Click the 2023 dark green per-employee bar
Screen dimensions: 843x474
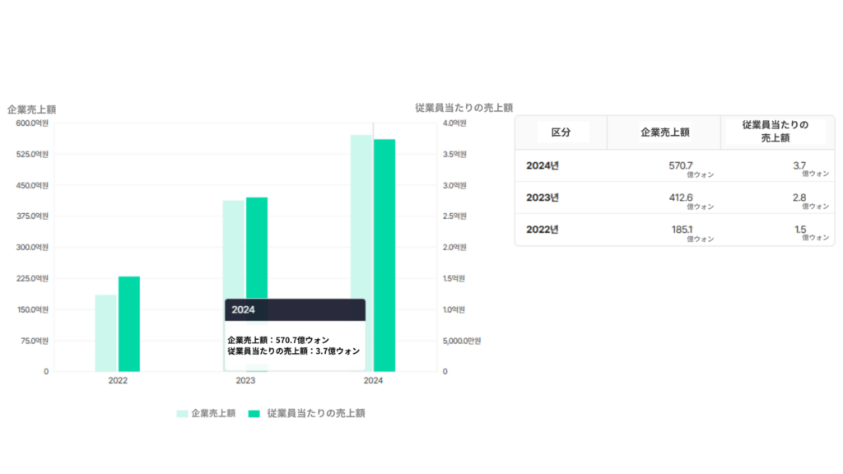257,247
